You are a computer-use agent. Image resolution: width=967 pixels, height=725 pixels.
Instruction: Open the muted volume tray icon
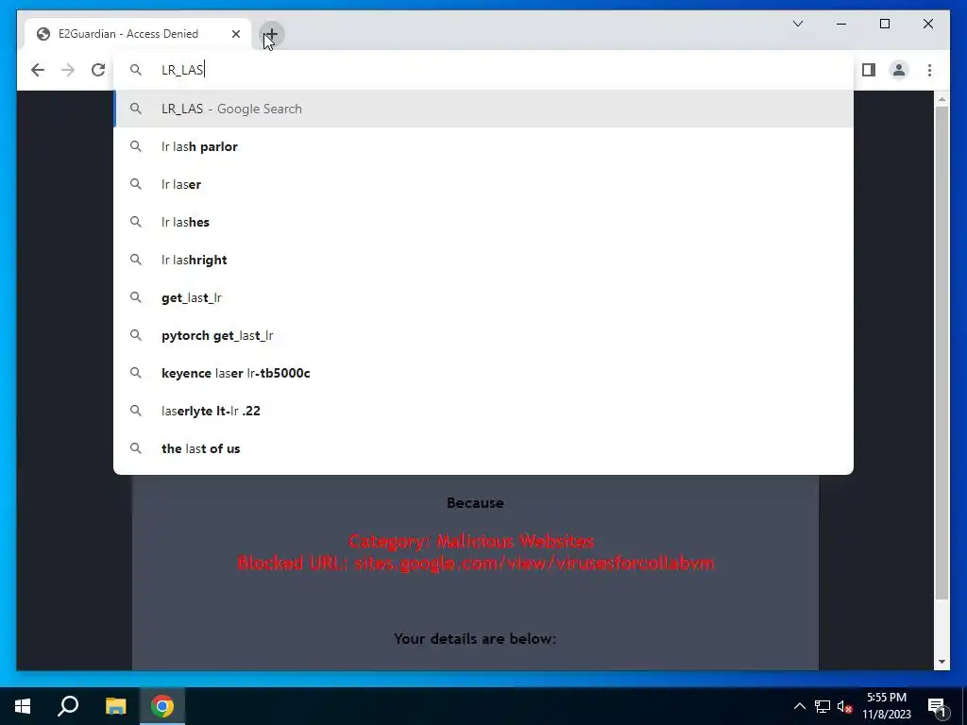(x=844, y=706)
